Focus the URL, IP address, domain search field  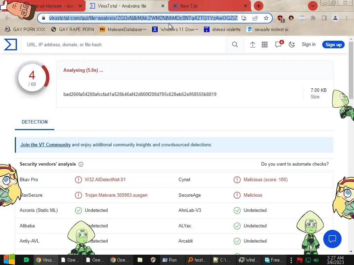tap(123, 45)
